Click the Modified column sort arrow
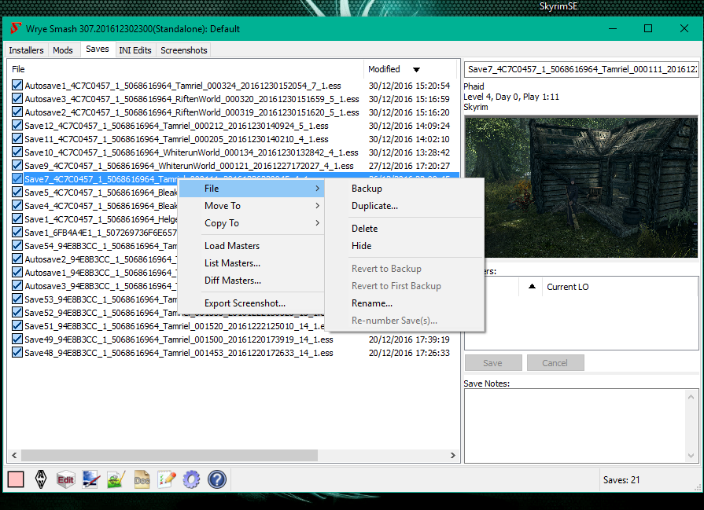 pos(416,69)
